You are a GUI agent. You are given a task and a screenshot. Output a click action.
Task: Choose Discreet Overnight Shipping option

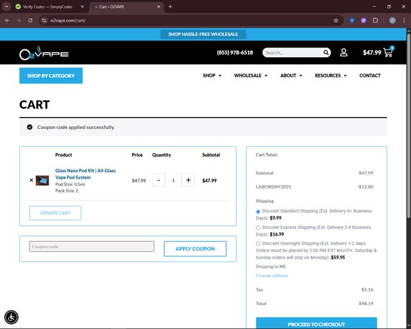click(258, 244)
